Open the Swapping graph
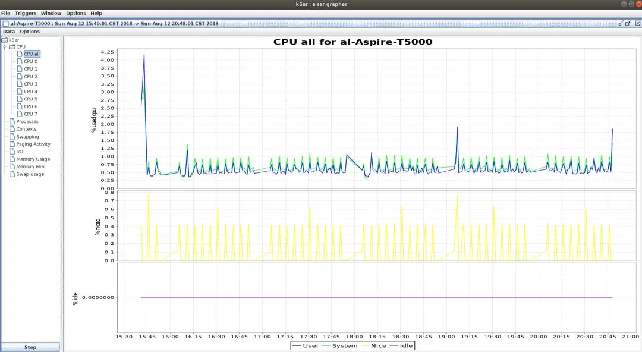The height and width of the screenshot is (352, 642). 28,136
